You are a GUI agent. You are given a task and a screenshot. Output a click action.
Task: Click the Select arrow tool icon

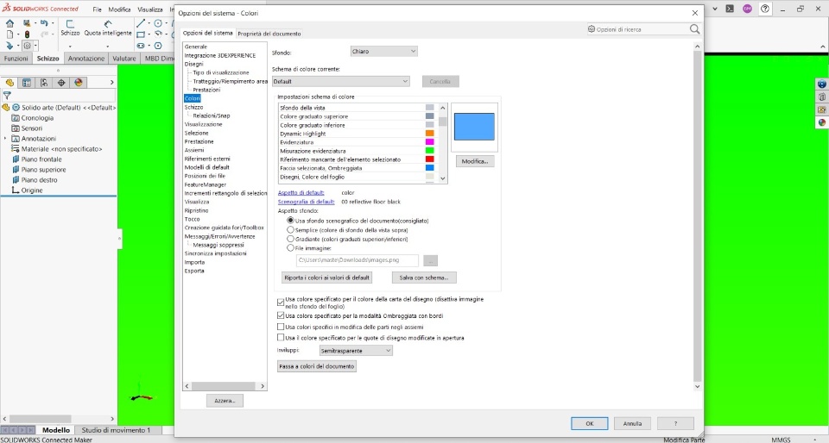pyautogui.click(x=9, y=46)
